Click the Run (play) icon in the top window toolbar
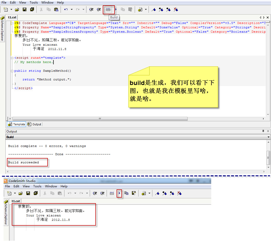Screen dimensions: 271x243 (x=116, y=9)
